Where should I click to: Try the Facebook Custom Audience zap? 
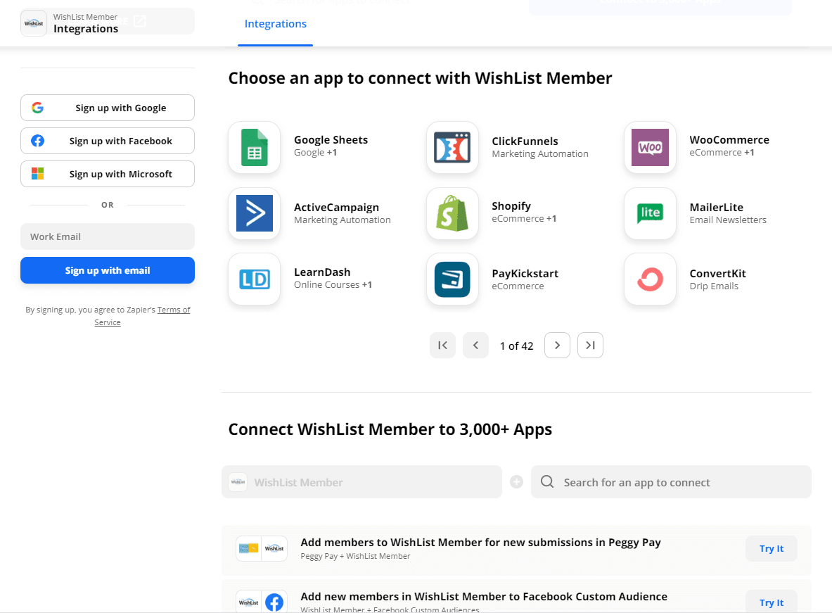pyautogui.click(x=771, y=602)
